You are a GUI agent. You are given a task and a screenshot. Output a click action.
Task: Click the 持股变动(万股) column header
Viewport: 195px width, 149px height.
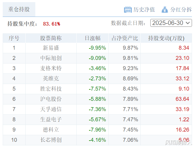click(166, 38)
